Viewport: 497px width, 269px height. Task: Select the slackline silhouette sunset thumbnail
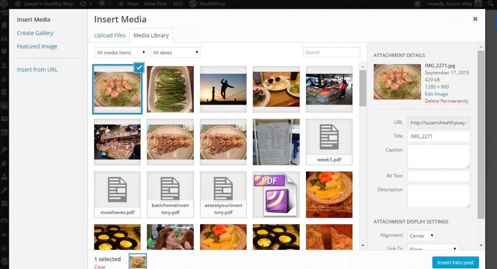tap(223, 89)
